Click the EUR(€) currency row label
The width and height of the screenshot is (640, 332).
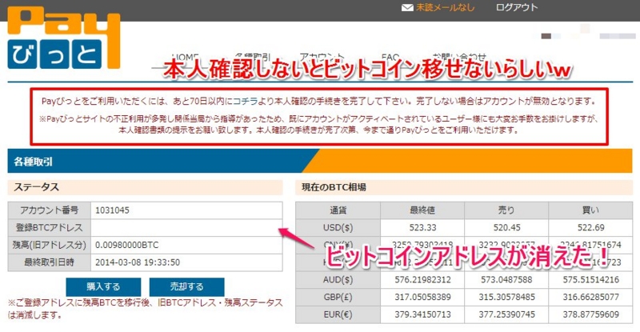coord(338,314)
